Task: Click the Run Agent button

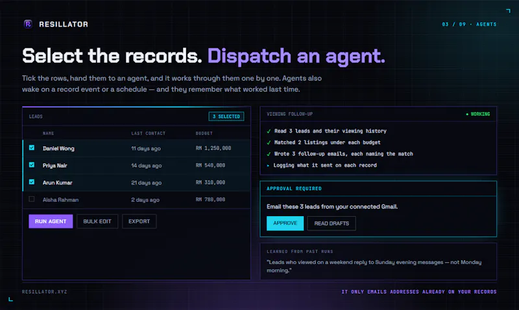Action: tap(51, 221)
